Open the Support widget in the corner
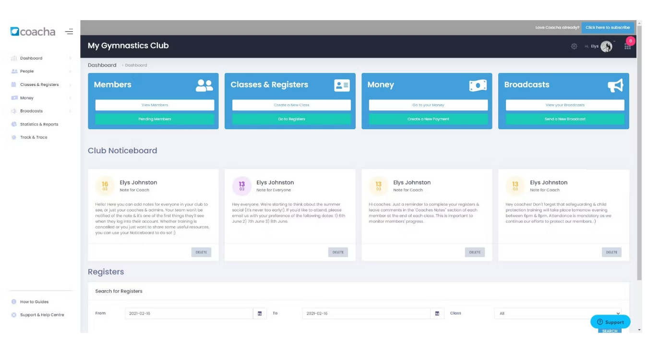647x353 pixels. click(x=610, y=322)
